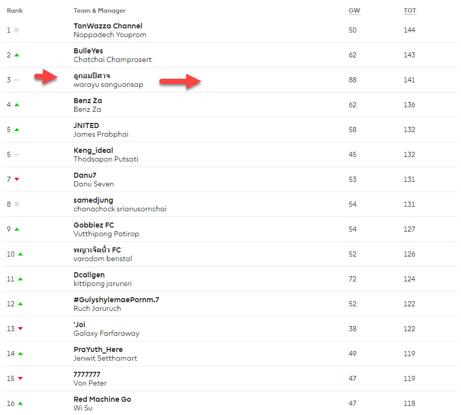
Task: Click gray dash icon beside Keng_ideal
Action: [x=17, y=154]
